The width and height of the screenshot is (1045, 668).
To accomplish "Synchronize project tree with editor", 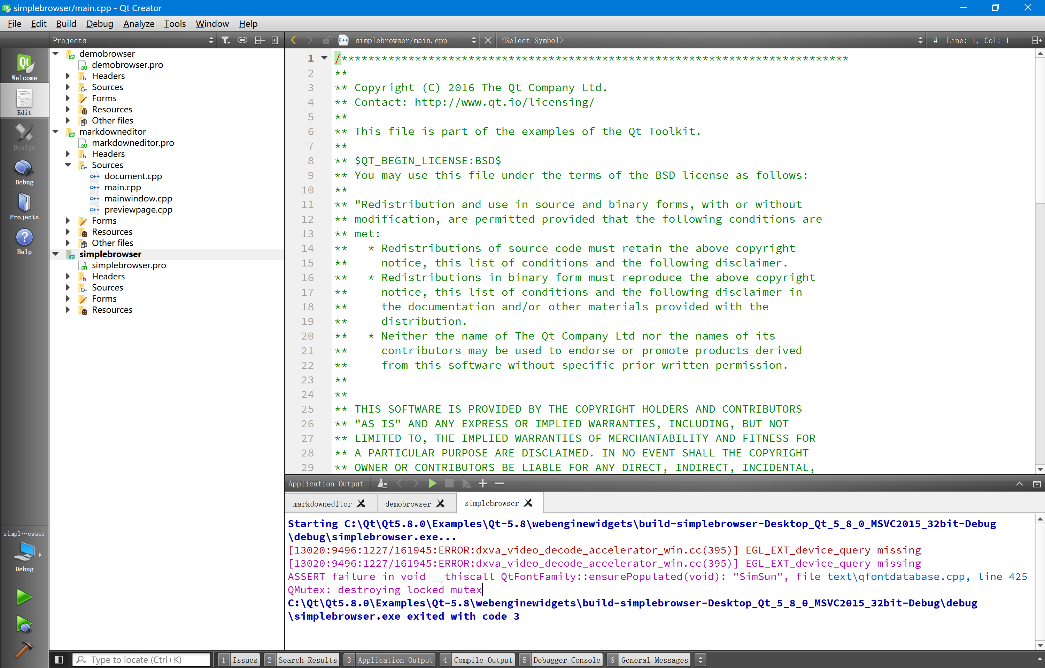I will [242, 40].
